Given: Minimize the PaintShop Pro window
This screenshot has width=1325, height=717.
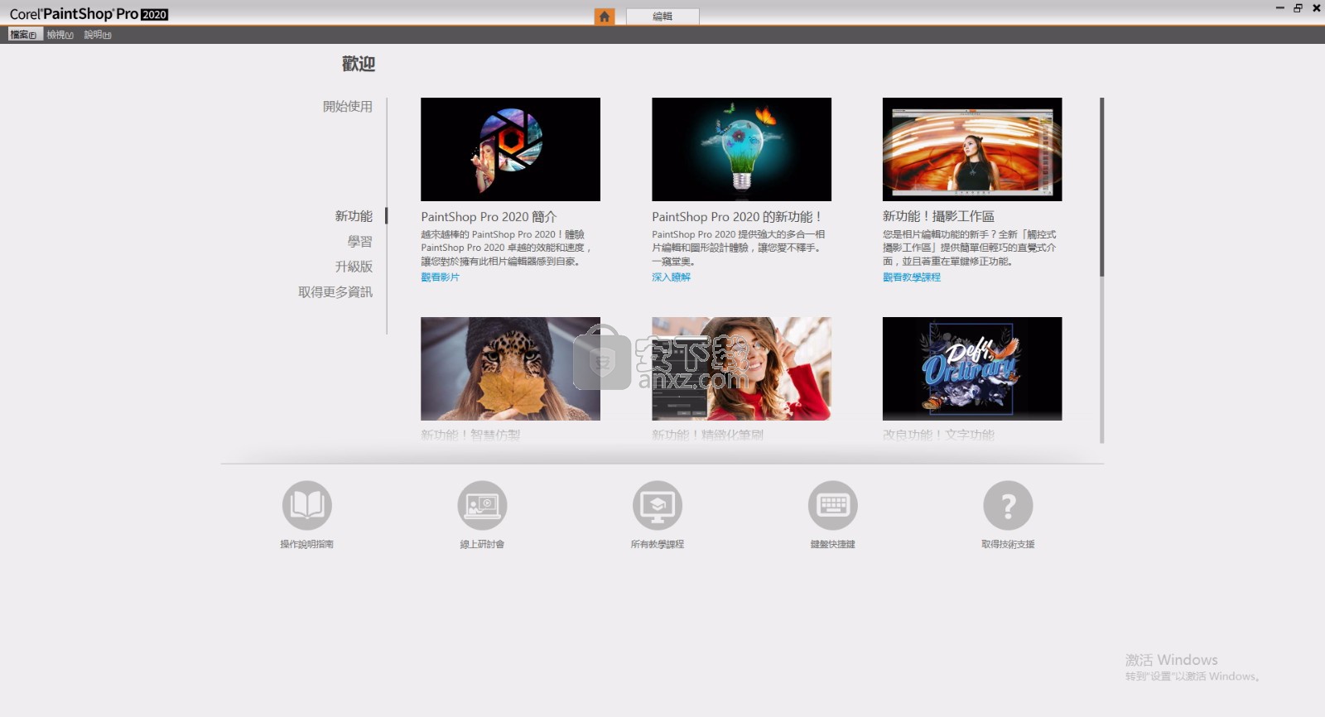Looking at the screenshot, I should pyautogui.click(x=1279, y=8).
